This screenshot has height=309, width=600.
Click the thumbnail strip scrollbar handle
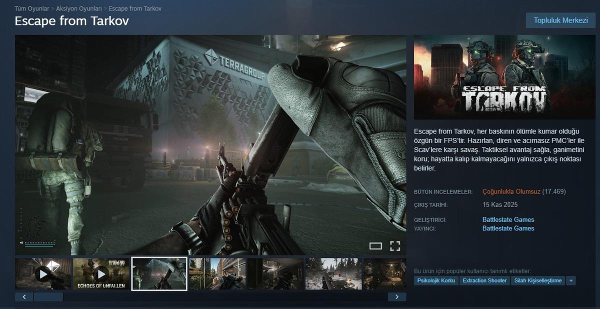coord(48,297)
